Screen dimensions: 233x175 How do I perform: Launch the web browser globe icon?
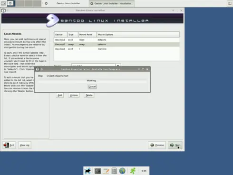click(122, 171)
